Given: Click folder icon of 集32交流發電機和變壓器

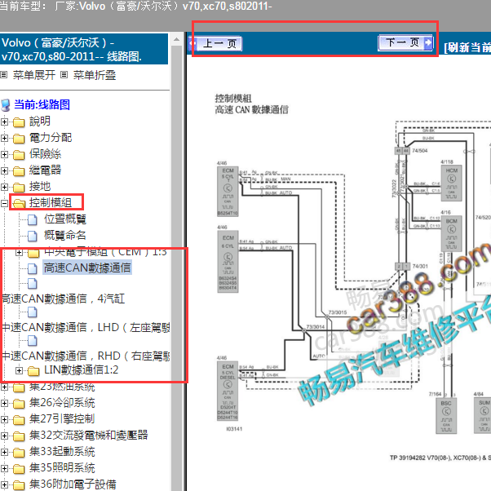Looking at the screenshot, I should [x=19, y=436].
